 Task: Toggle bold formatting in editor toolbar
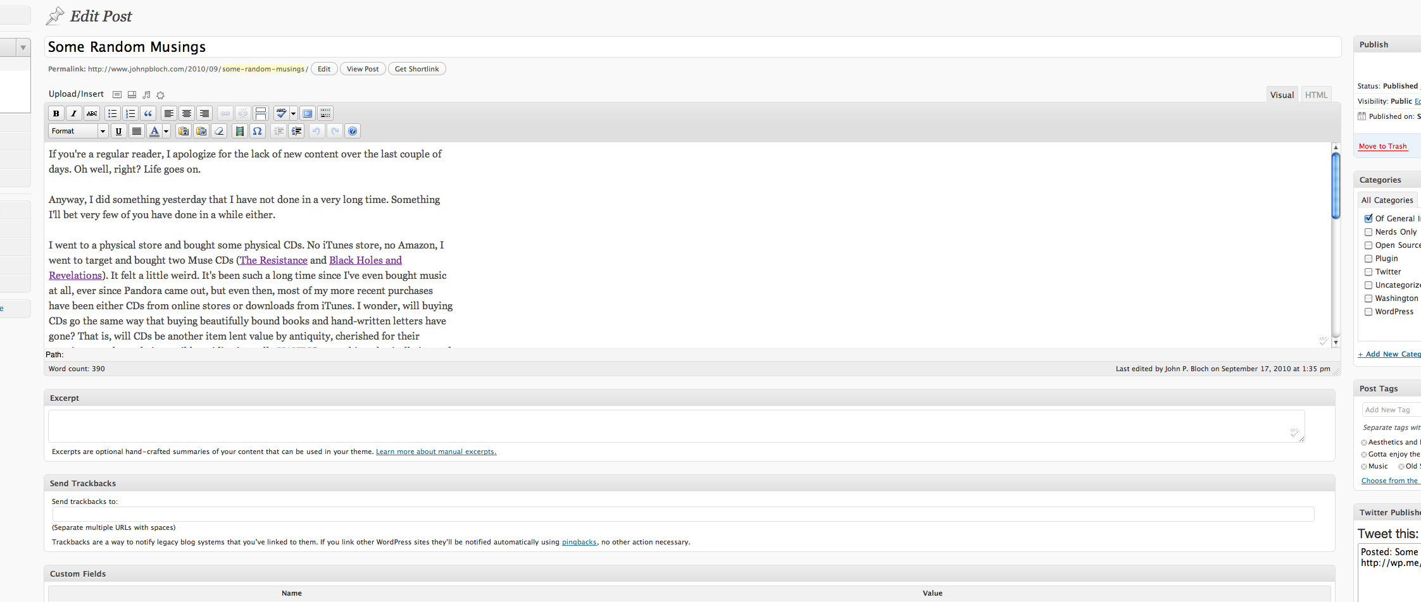pyautogui.click(x=56, y=113)
